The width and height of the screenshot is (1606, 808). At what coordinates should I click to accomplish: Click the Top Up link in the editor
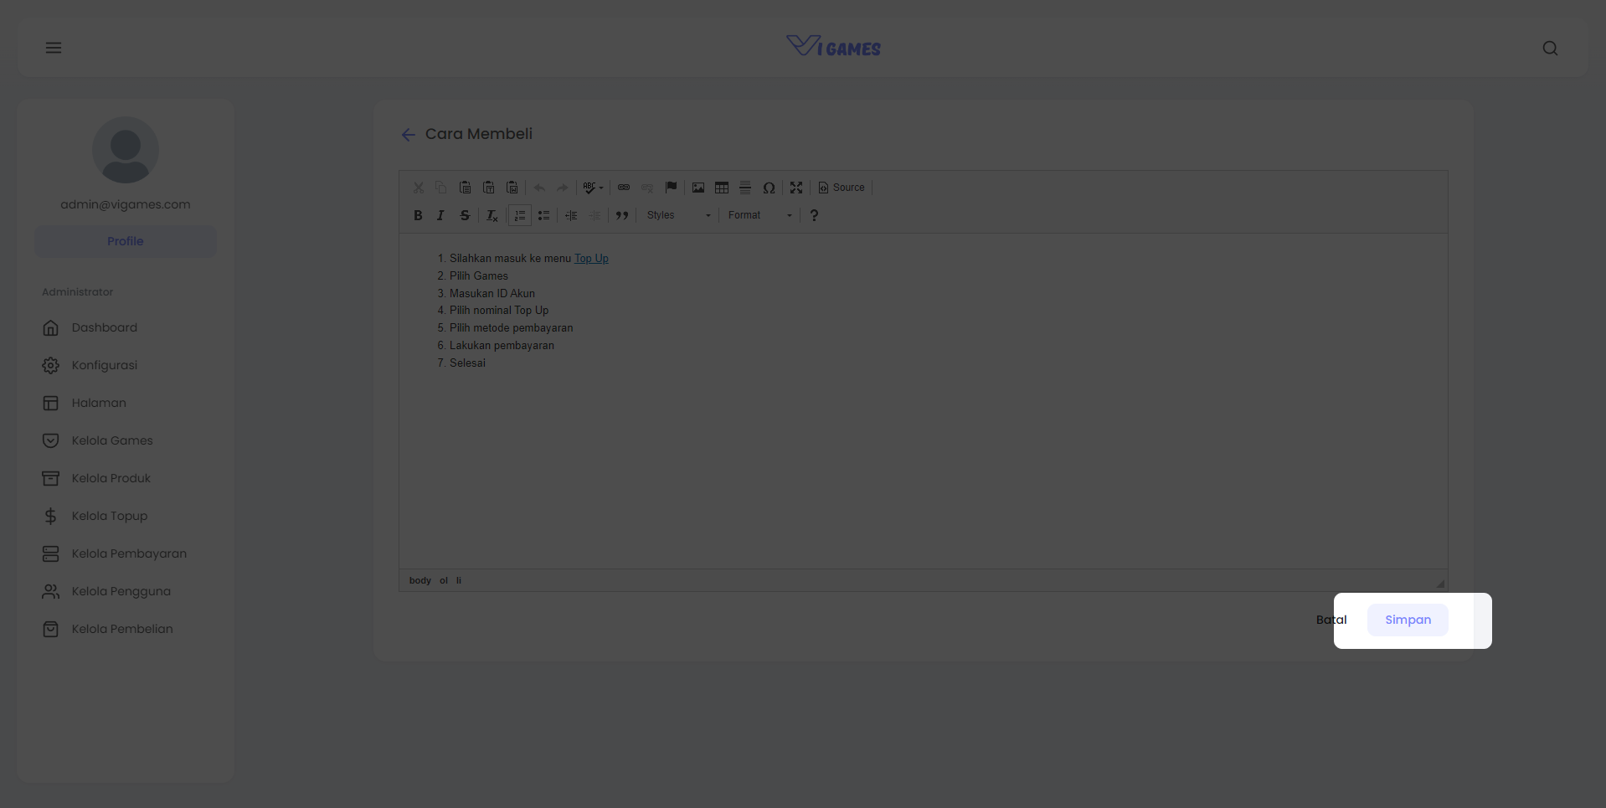coord(591,259)
